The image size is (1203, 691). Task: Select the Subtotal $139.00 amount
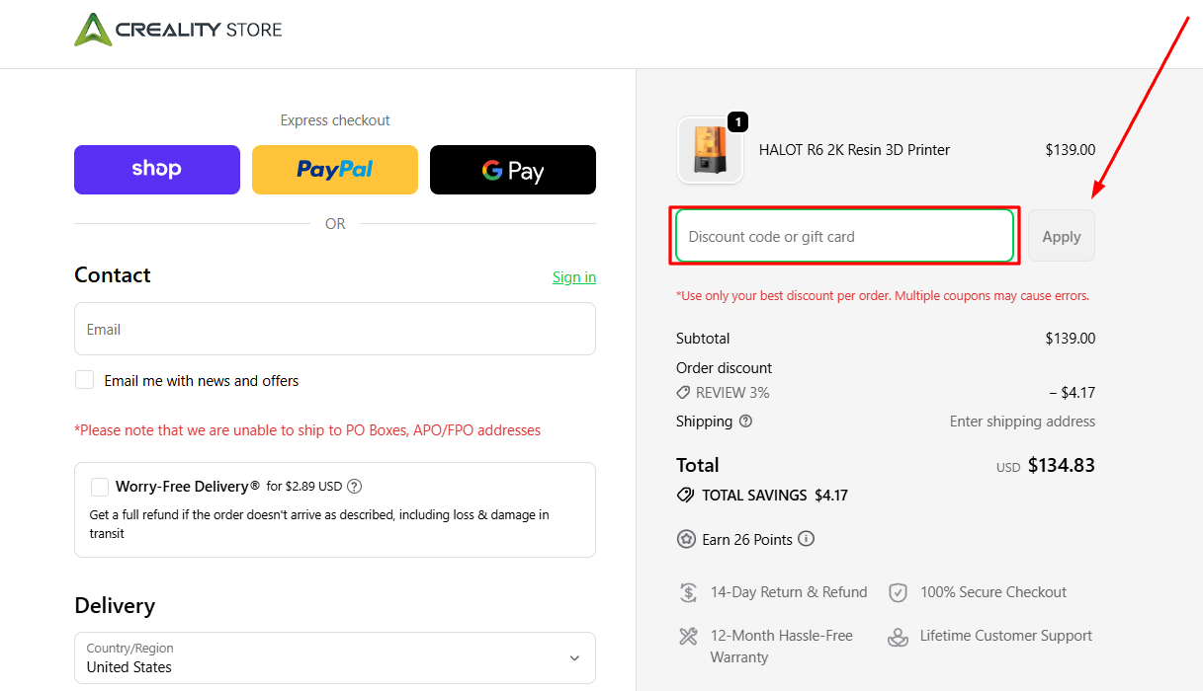tap(1071, 339)
